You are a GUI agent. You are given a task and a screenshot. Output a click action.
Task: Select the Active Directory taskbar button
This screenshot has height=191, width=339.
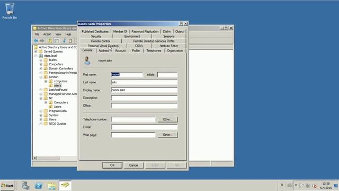pos(65,186)
